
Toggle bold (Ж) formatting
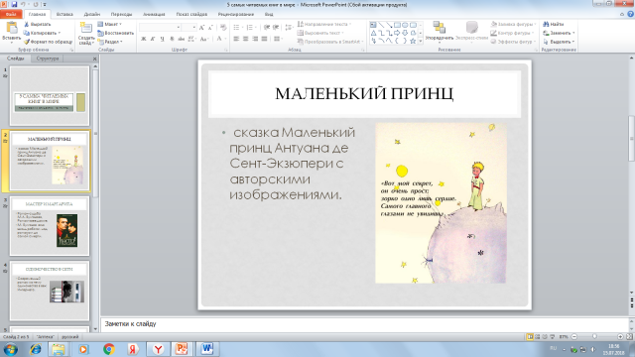(x=143, y=39)
